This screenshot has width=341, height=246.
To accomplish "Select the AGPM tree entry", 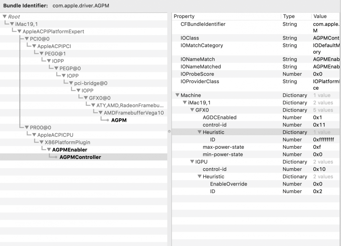I will coord(119,120).
